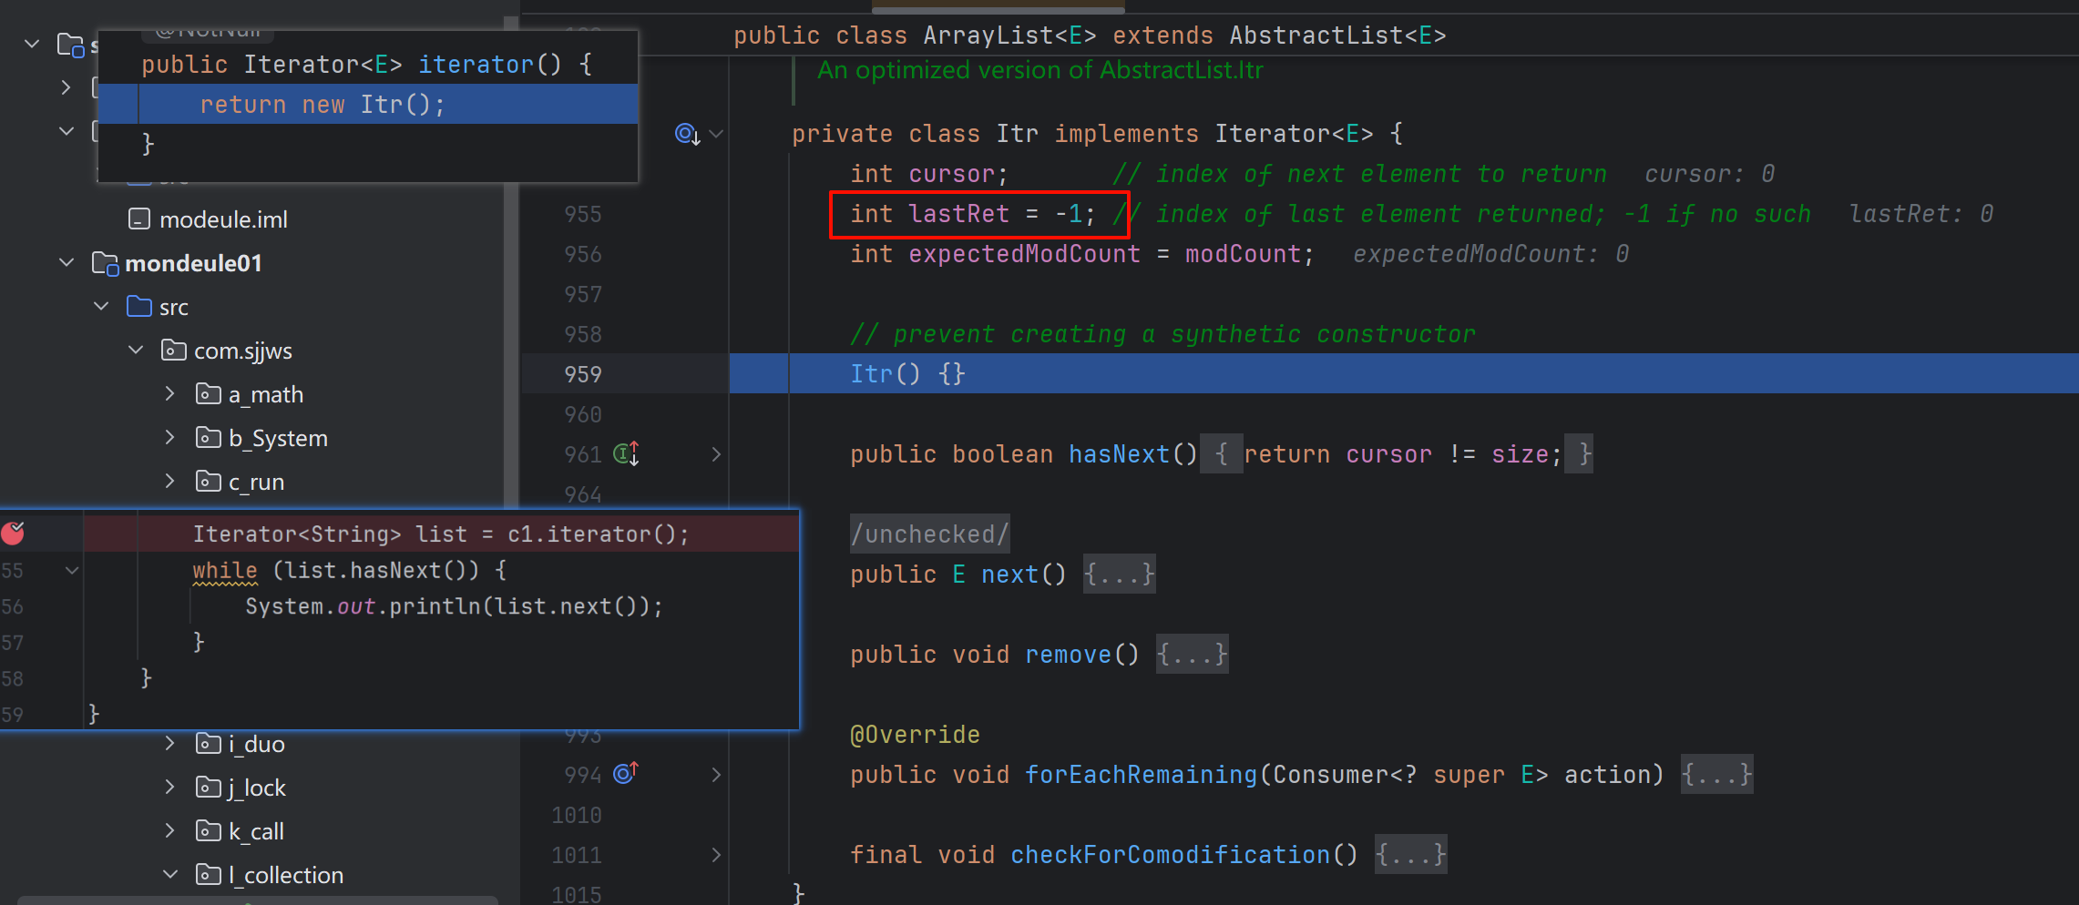This screenshot has height=905, width=2079.
Task: Click the project panel's horizontal scrollbar
Action: click(x=257, y=900)
